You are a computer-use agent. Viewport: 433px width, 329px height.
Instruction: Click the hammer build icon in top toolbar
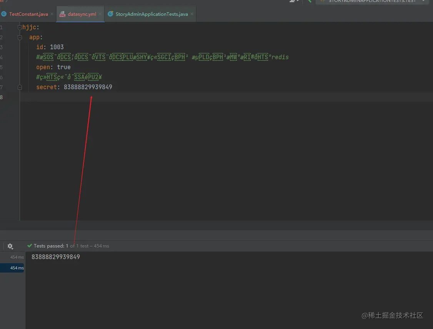tap(310, 1)
